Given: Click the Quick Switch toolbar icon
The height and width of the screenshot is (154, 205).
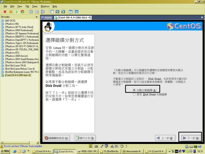Looking at the screenshot, I should (x=63, y=12).
